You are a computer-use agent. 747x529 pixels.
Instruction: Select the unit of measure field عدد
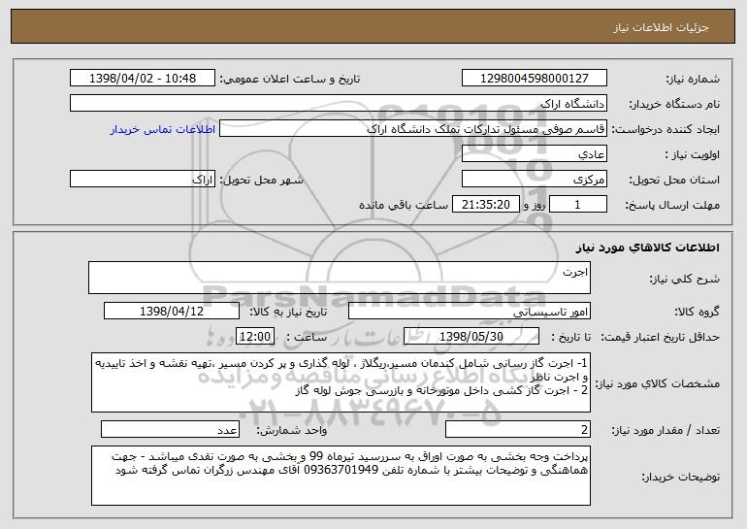170,429
